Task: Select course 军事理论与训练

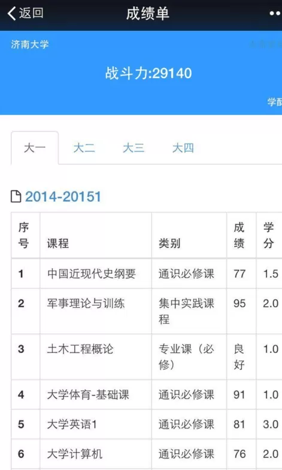Action: [86, 303]
